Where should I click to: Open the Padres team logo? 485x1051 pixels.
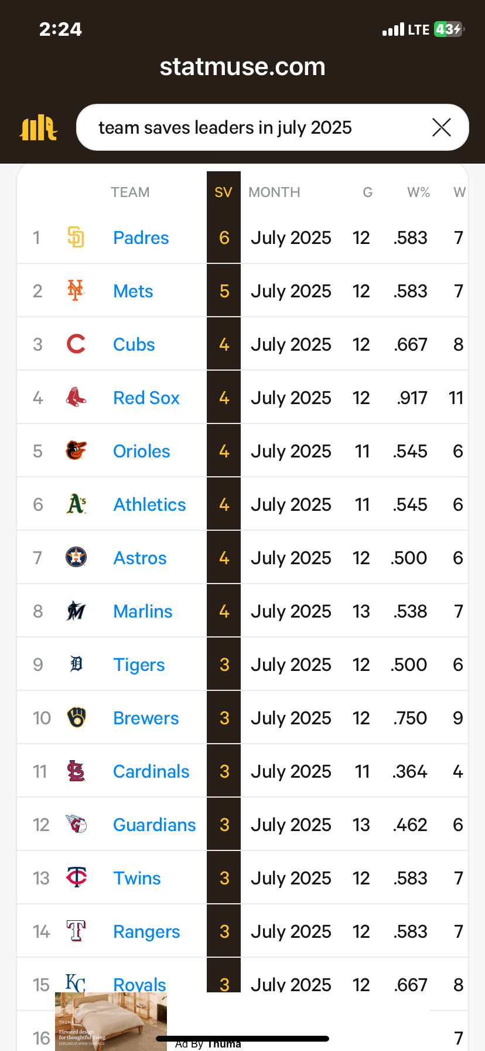pos(76,237)
